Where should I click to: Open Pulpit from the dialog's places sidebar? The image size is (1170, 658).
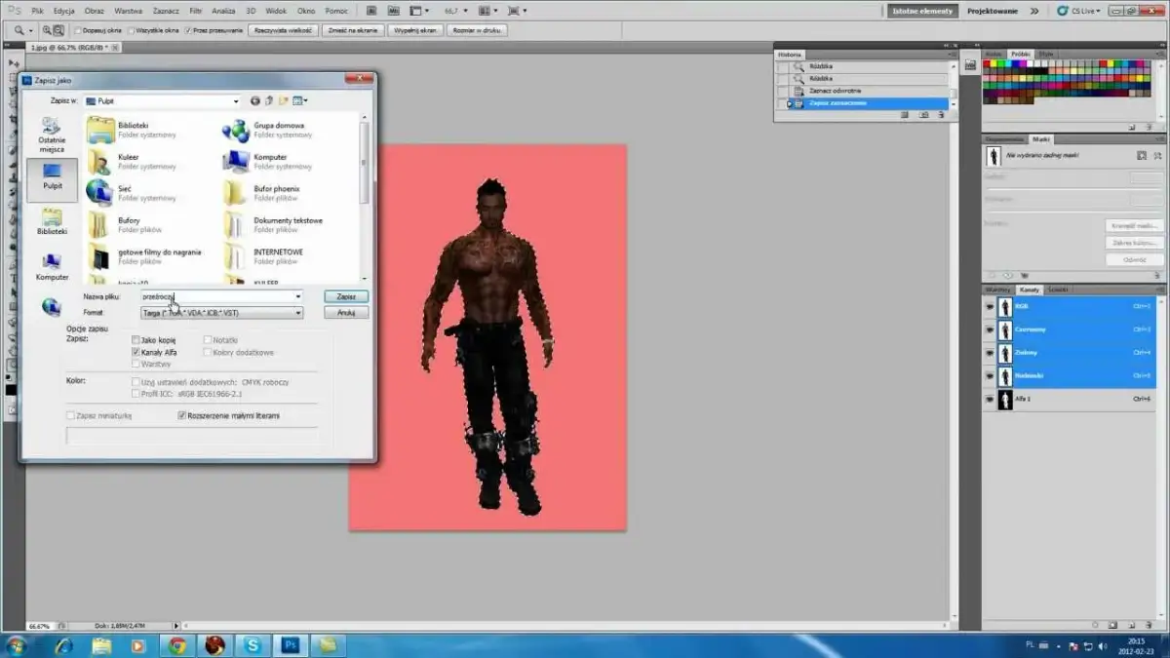click(x=52, y=176)
